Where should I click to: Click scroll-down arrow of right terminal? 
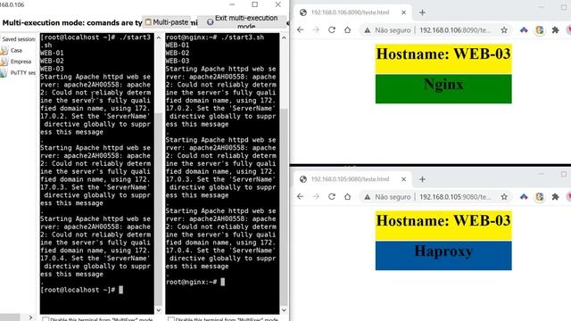pyautogui.click(x=284, y=310)
